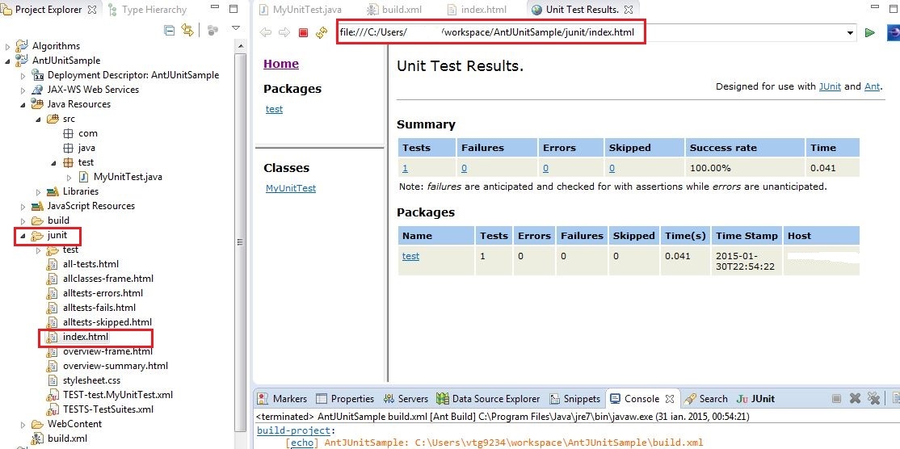Click the browser Back arrow icon
900x449 pixels.
pos(265,33)
